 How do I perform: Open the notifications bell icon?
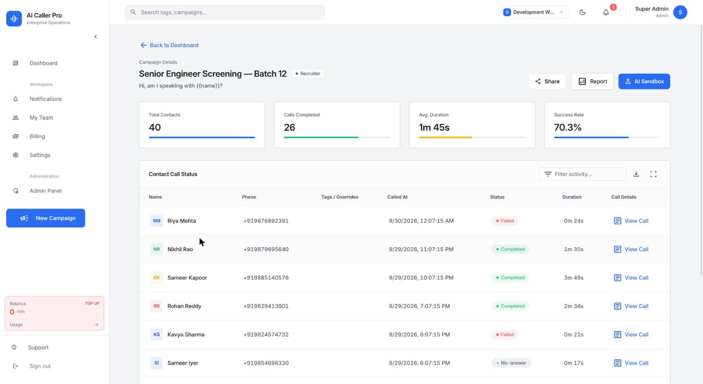606,12
